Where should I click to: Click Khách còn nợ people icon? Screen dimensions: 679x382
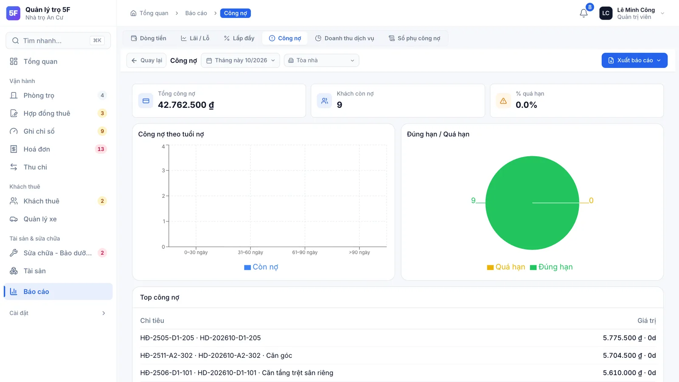[x=324, y=101]
